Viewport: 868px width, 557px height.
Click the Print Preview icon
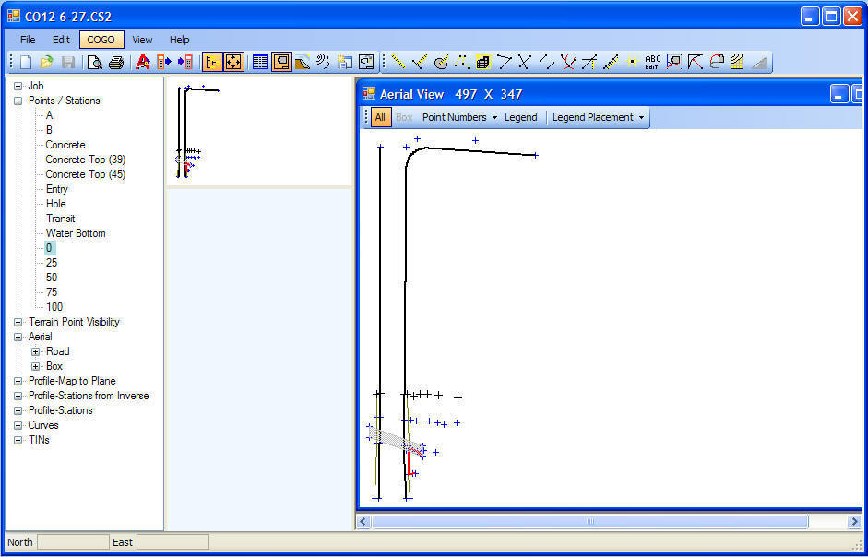pos(94,63)
